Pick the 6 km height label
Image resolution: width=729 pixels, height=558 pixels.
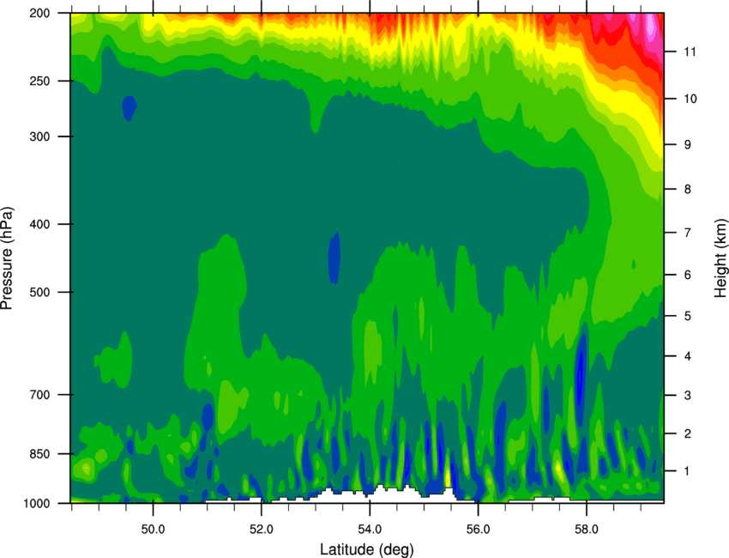688,275
